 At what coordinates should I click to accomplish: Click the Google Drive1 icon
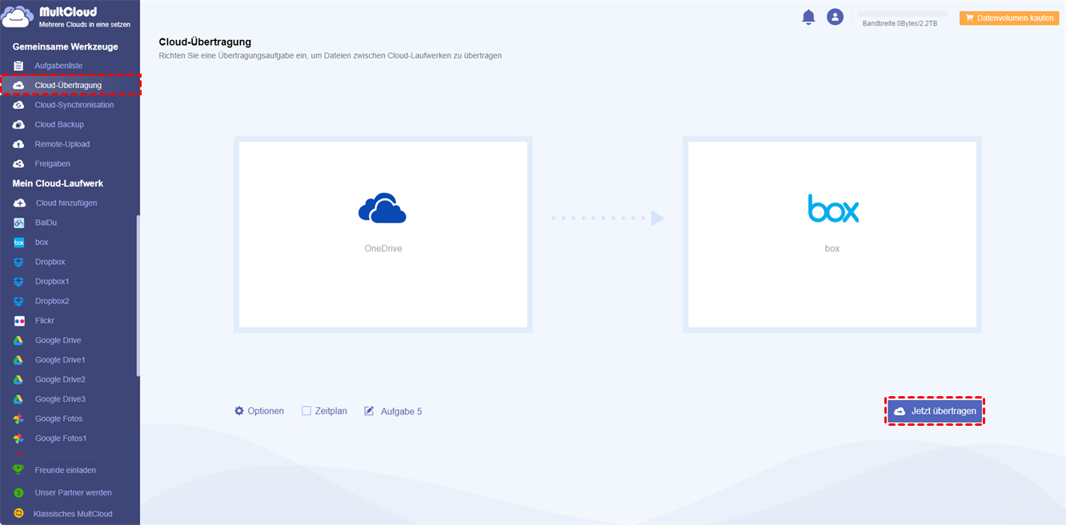point(18,360)
